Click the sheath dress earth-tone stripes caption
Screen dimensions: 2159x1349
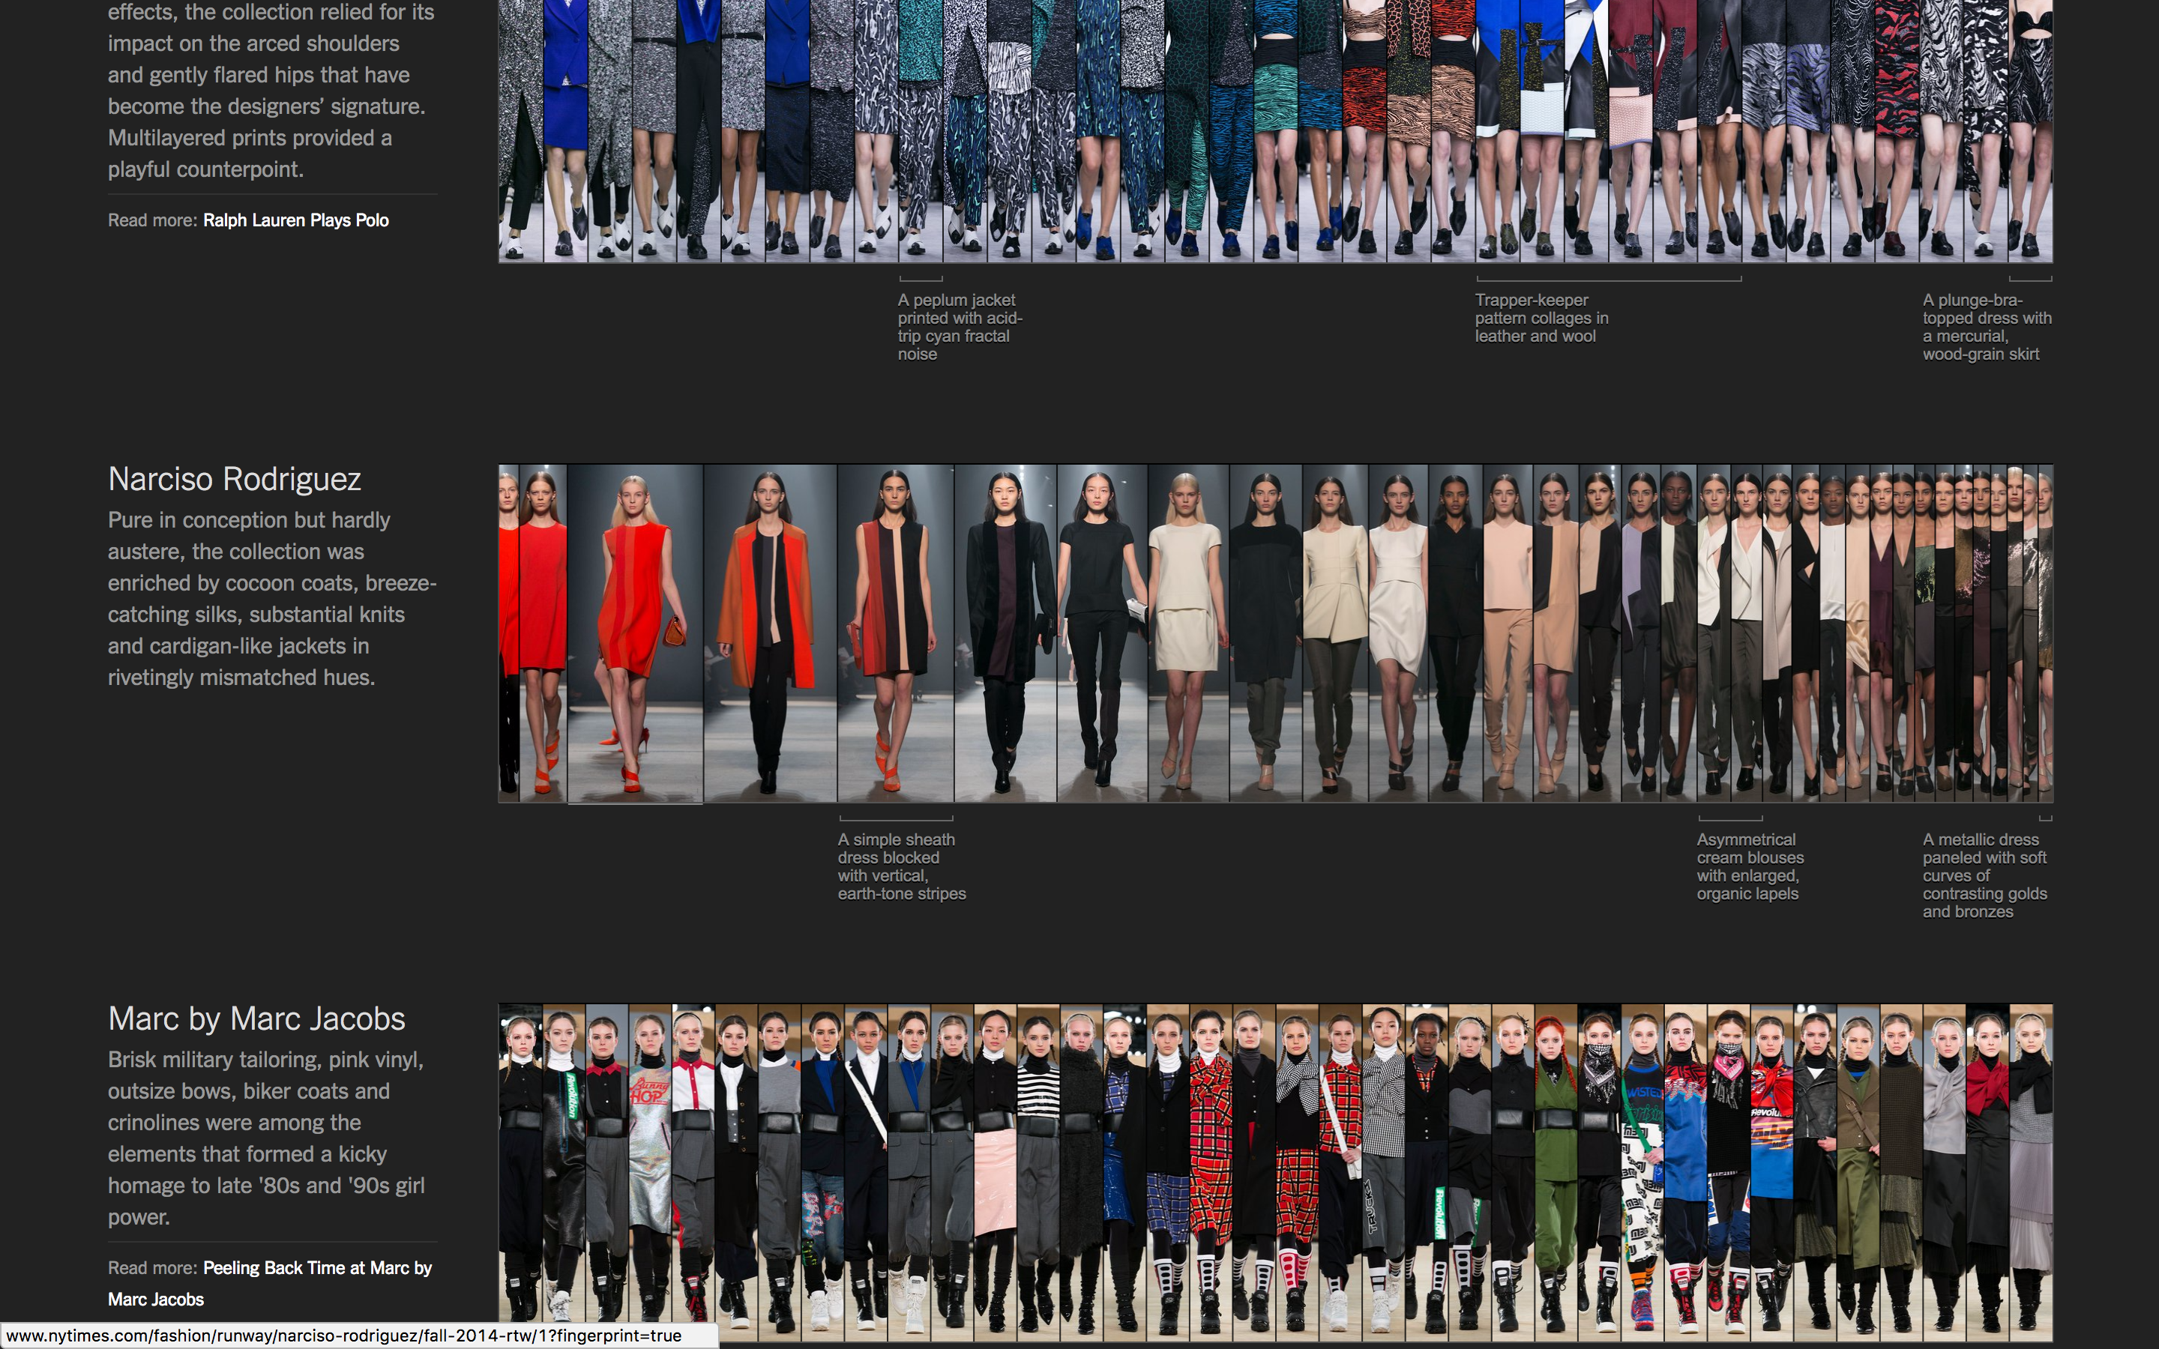click(901, 866)
